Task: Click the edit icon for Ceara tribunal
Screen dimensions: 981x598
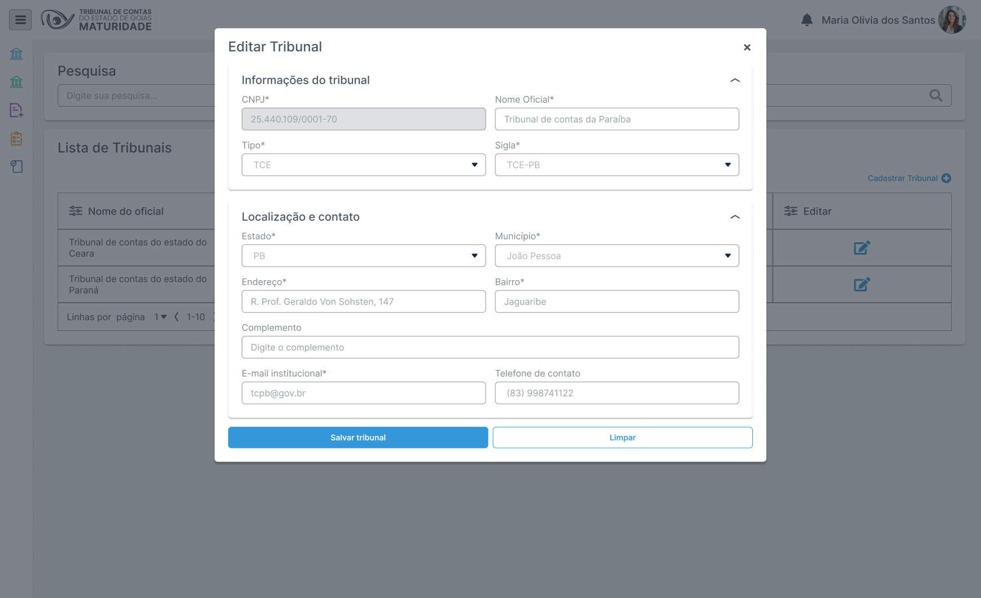Action: tap(861, 248)
